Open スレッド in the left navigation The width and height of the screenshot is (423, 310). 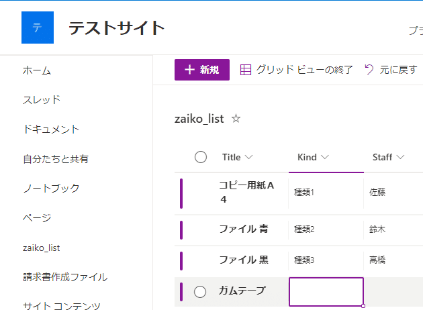tap(42, 100)
